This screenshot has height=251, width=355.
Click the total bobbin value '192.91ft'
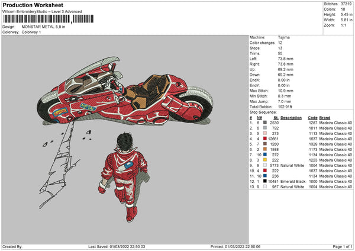pos(285,107)
